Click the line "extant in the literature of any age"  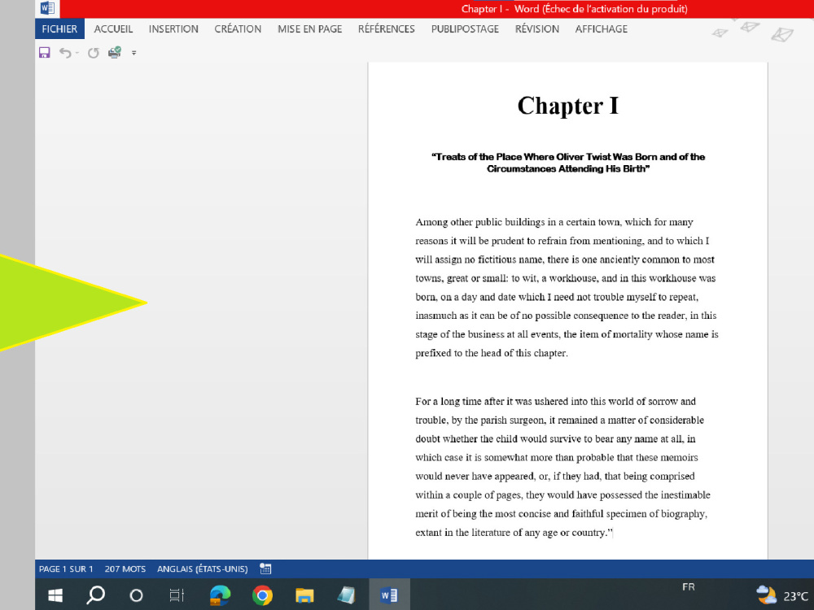coord(514,533)
